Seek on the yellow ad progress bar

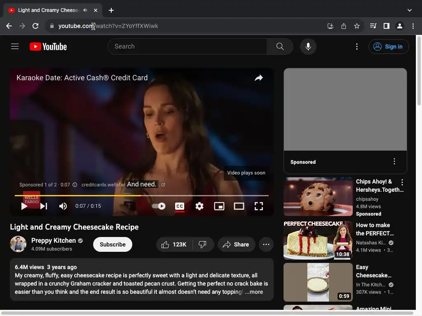[x=142, y=195]
